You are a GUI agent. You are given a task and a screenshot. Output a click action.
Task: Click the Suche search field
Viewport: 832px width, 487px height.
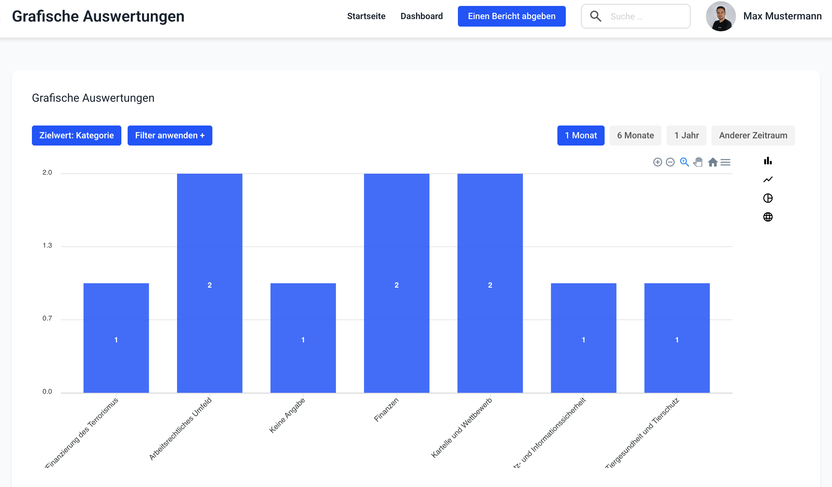(644, 16)
